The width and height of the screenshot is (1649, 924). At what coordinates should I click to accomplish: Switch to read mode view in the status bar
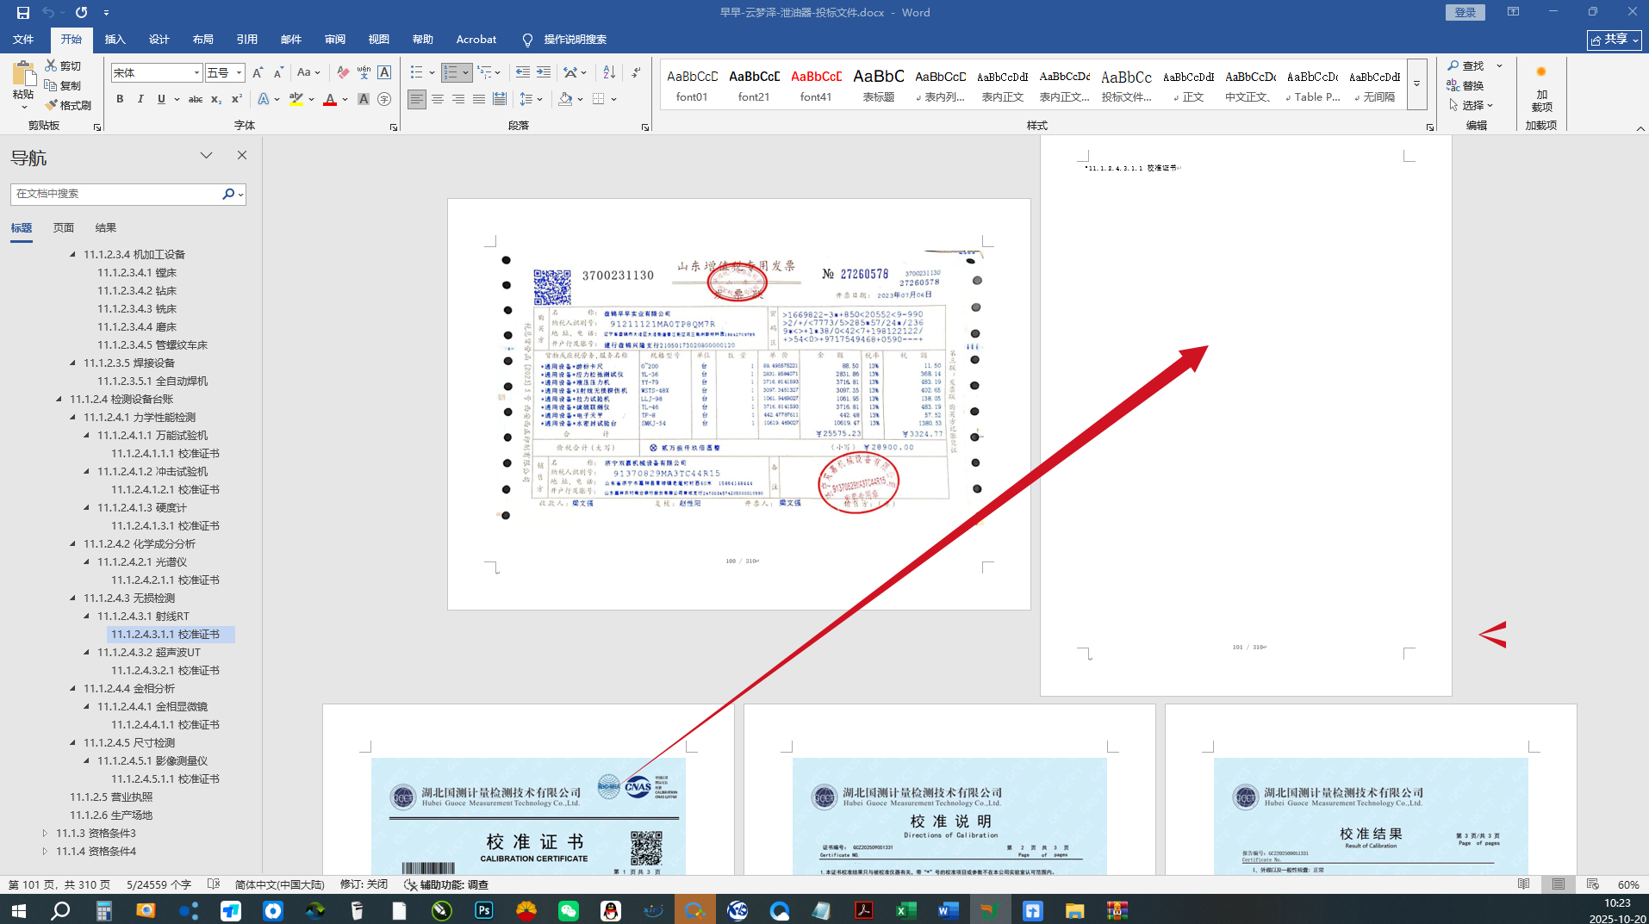(x=1524, y=884)
